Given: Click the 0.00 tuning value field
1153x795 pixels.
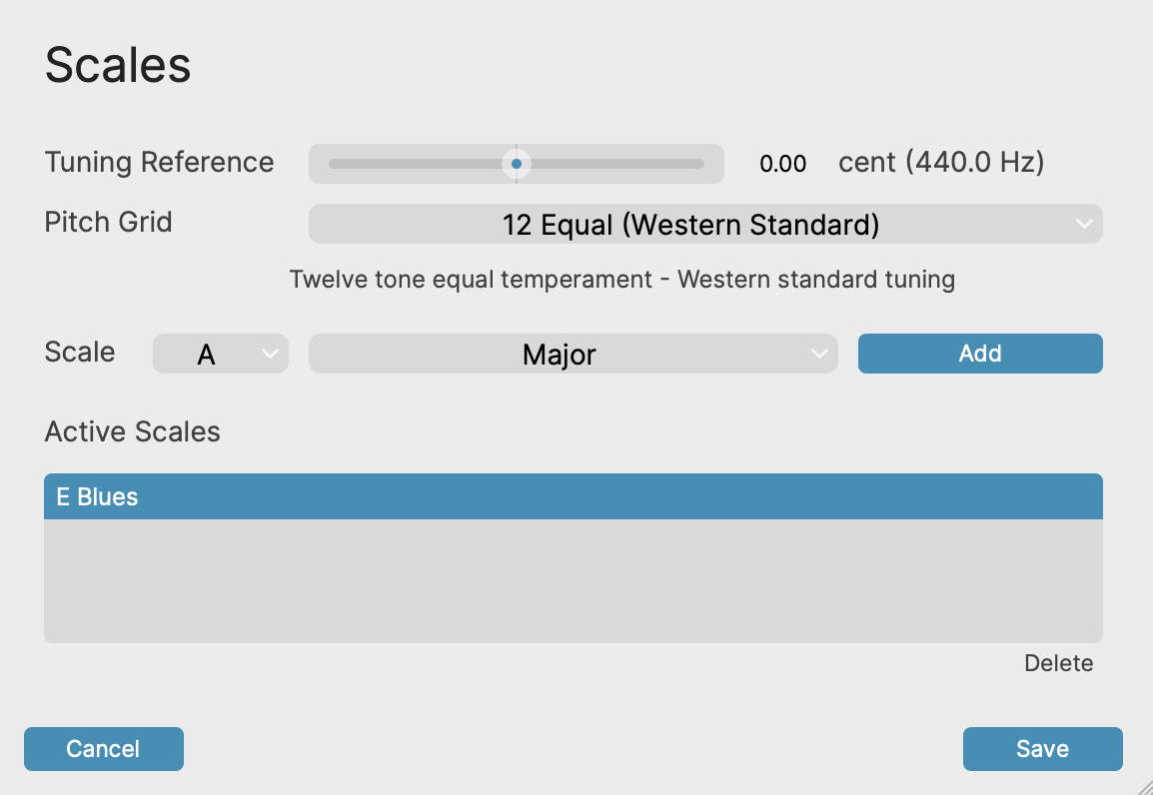Looking at the screenshot, I should [x=782, y=164].
